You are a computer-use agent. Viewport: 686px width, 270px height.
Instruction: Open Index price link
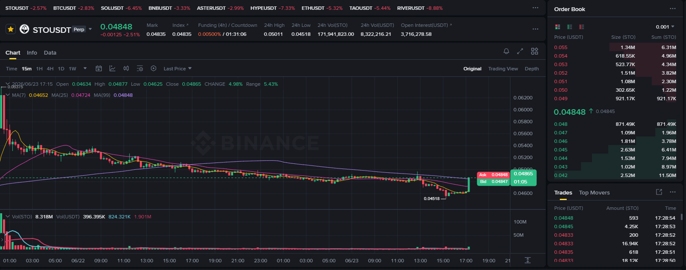pos(180,25)
